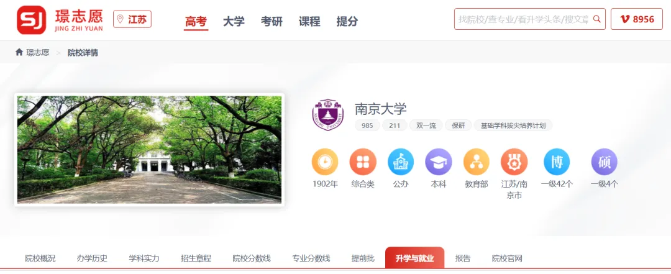Viewport: 671px width, 274px height.
Task: Click the 985 tag
Action: tap(367, 126)
